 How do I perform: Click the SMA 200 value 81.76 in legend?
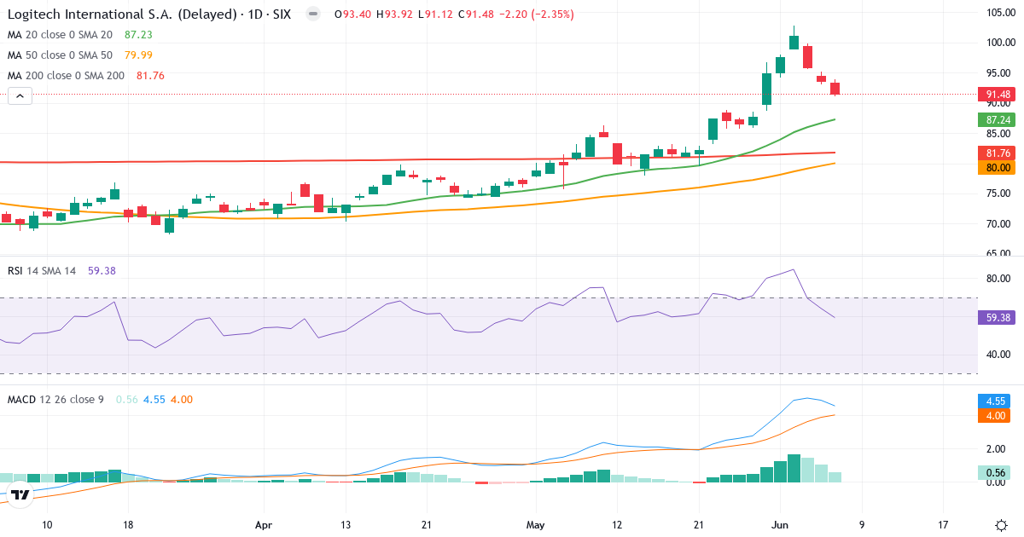[x=150, y=76]
